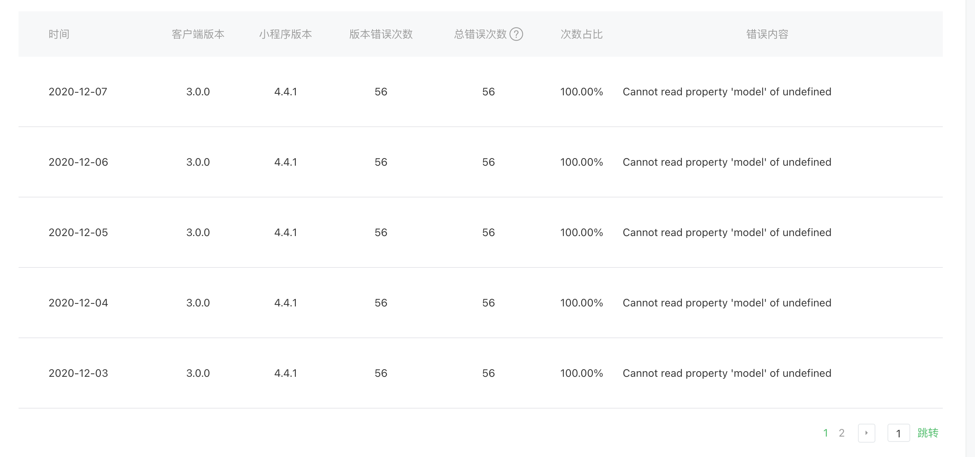Open page 2 of the results
This screenshot has height=457, width=975.
(x=842, y=433)
